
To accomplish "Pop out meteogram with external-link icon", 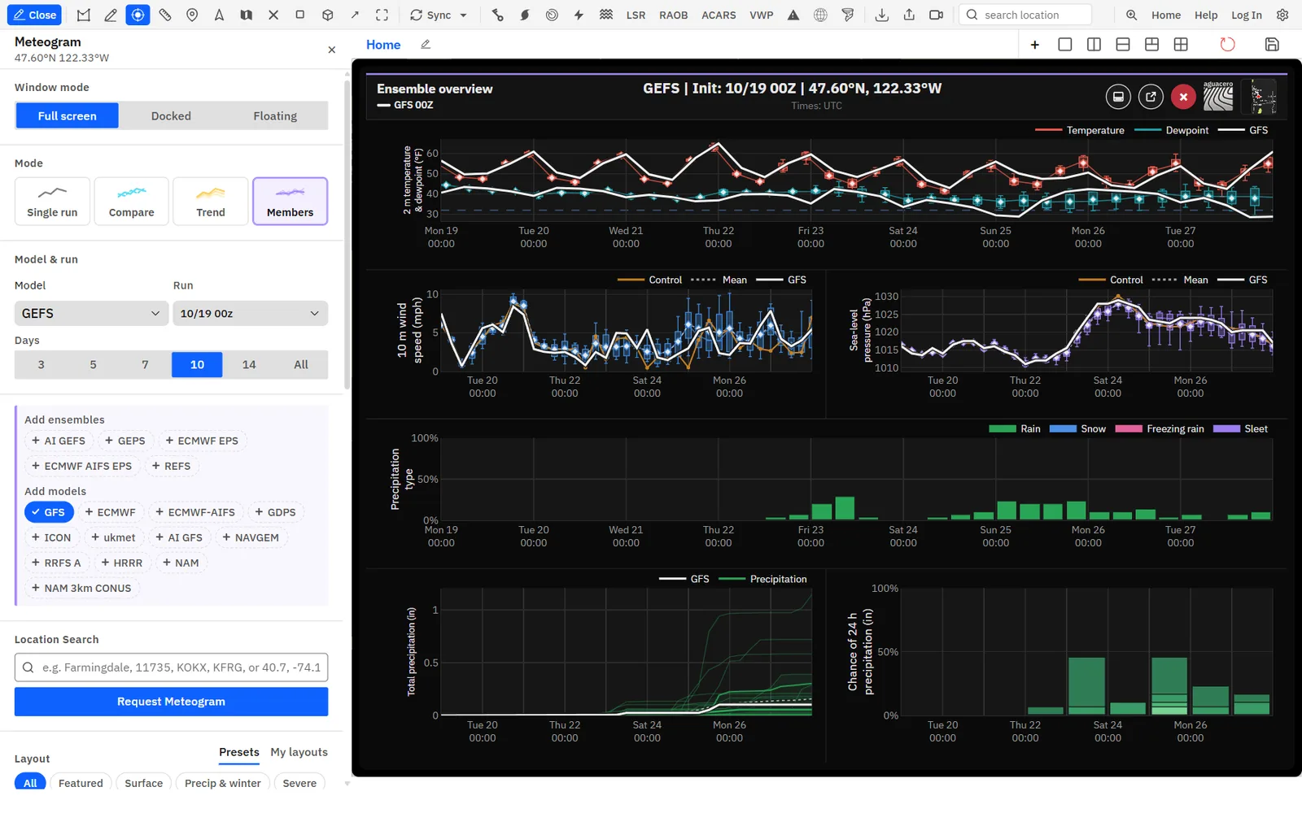I will coord(1151,97).
